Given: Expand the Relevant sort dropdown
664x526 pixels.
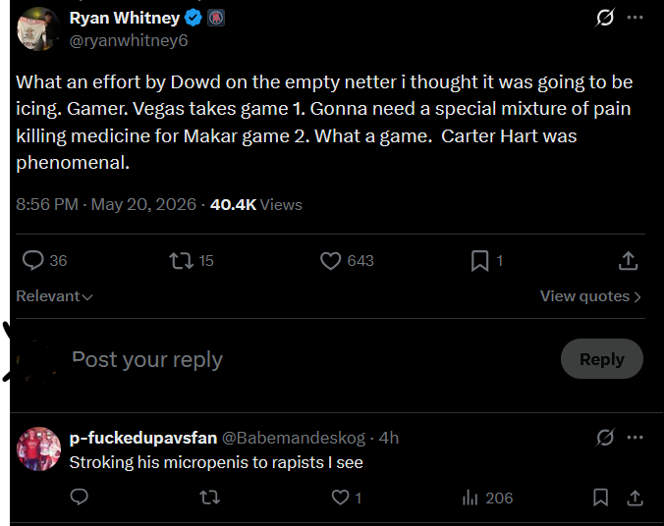Looking at the screenshot, I should click(x=54, y=296).
